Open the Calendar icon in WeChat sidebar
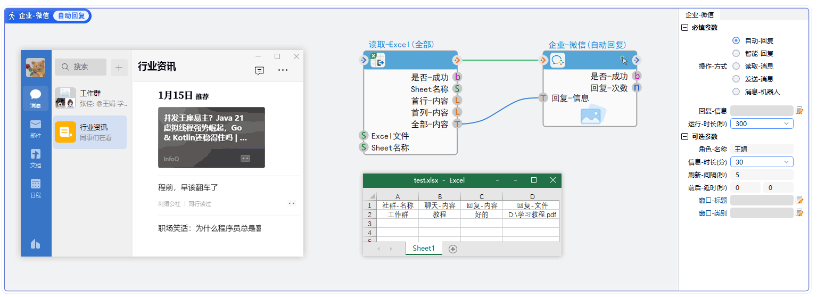Screen dimensions: 817x297 pos(36,187)
